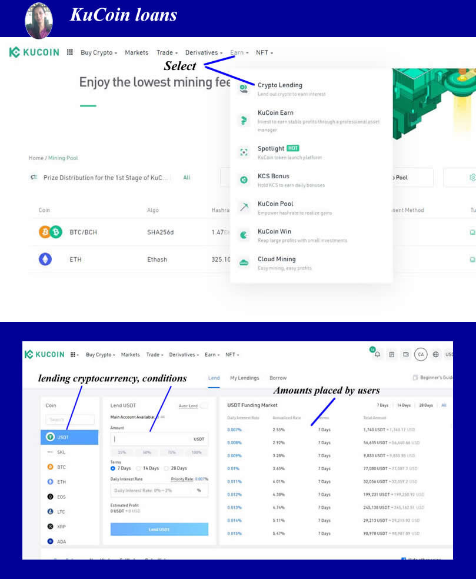
Task: Expand the Earn menu in the bottom screenshot
Action: pos(212,354)
